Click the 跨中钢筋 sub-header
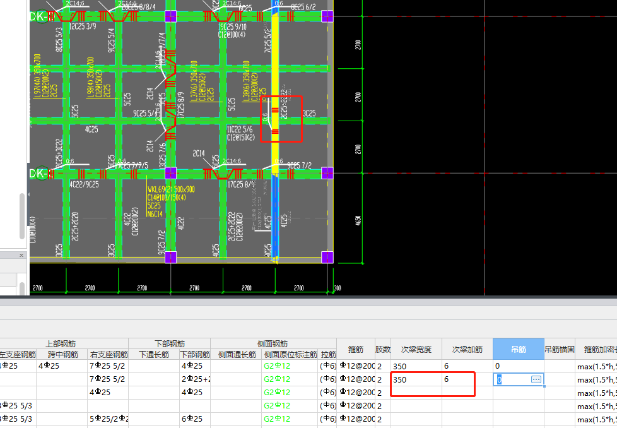617x428 pixels. coord(62,354)
